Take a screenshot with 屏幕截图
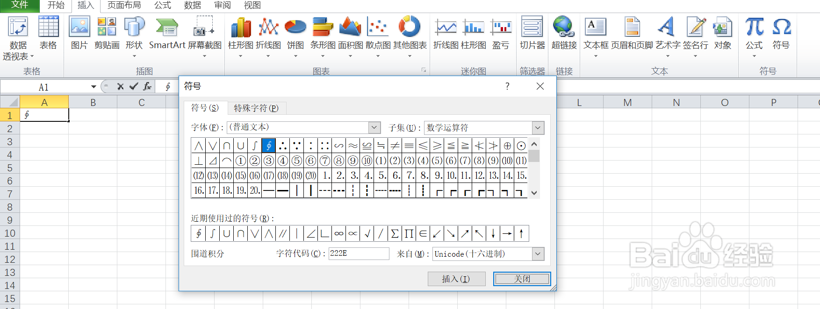This screenshot has width=820, height=309. 204,37
